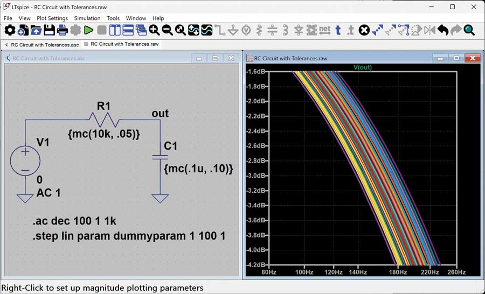
Task: Tile windows vertically using toolbar icon
Action: [x=115, y=30]
